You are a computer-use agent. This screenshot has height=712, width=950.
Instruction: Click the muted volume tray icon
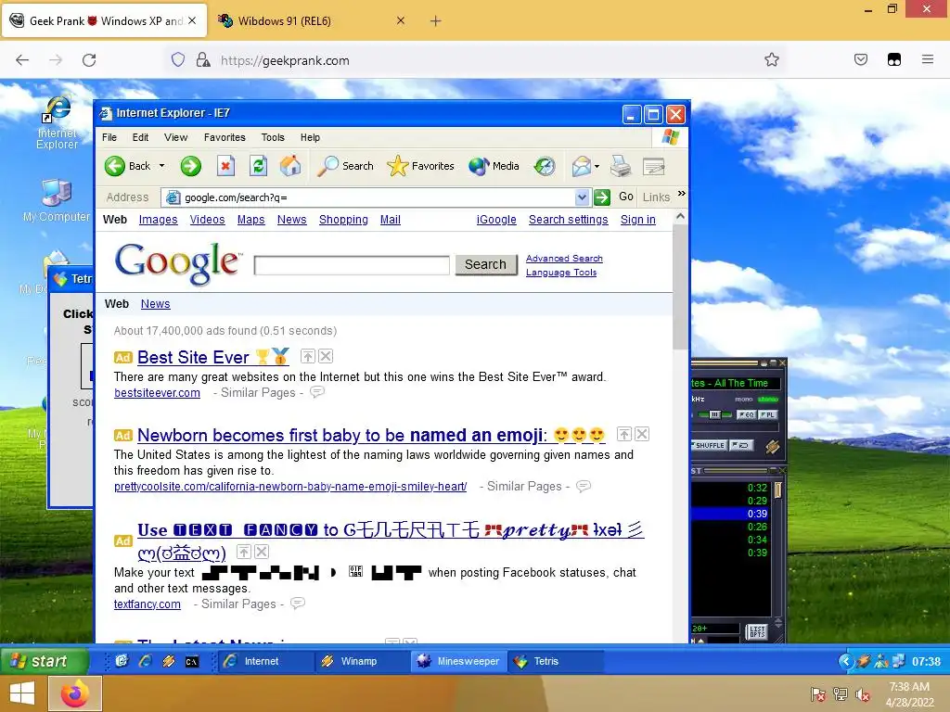(x=862, y=694)
